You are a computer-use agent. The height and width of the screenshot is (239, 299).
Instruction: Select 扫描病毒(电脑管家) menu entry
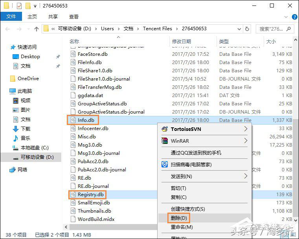tap(204, 164)
